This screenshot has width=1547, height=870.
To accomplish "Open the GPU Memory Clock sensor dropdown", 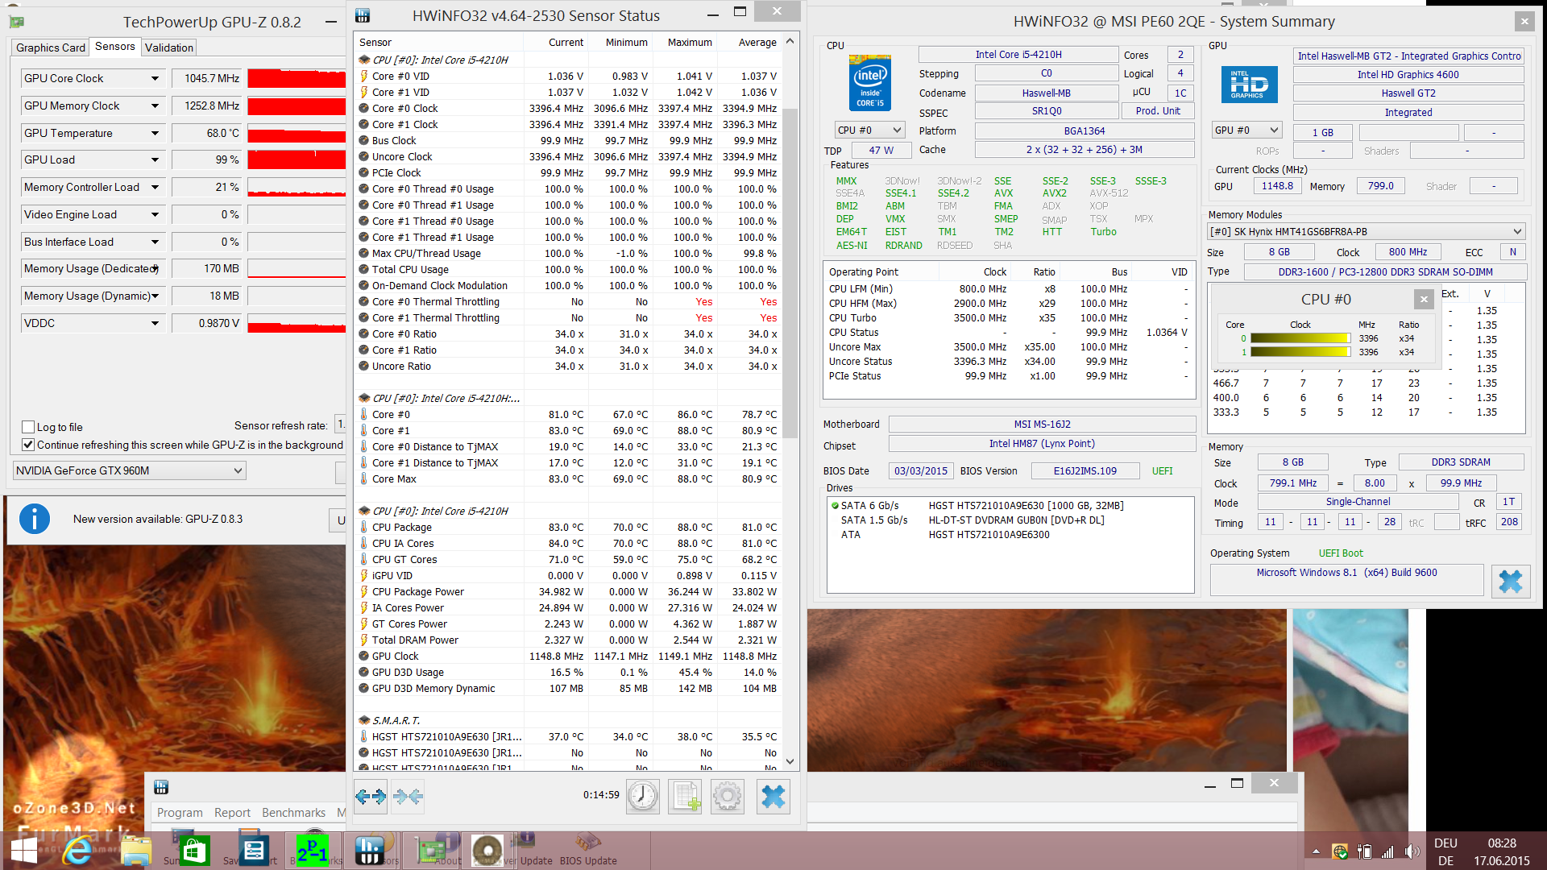I will pos(155,106).
